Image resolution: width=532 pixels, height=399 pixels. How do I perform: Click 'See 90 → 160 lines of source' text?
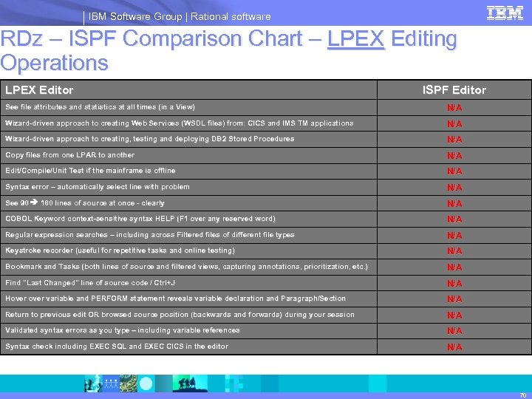tap(85, 203)
